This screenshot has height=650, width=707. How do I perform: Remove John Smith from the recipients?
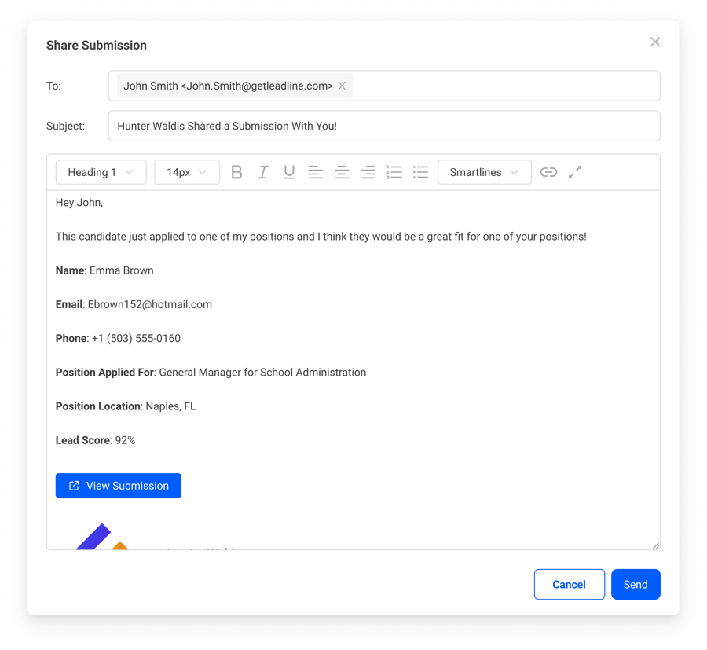tap(342, 86)
